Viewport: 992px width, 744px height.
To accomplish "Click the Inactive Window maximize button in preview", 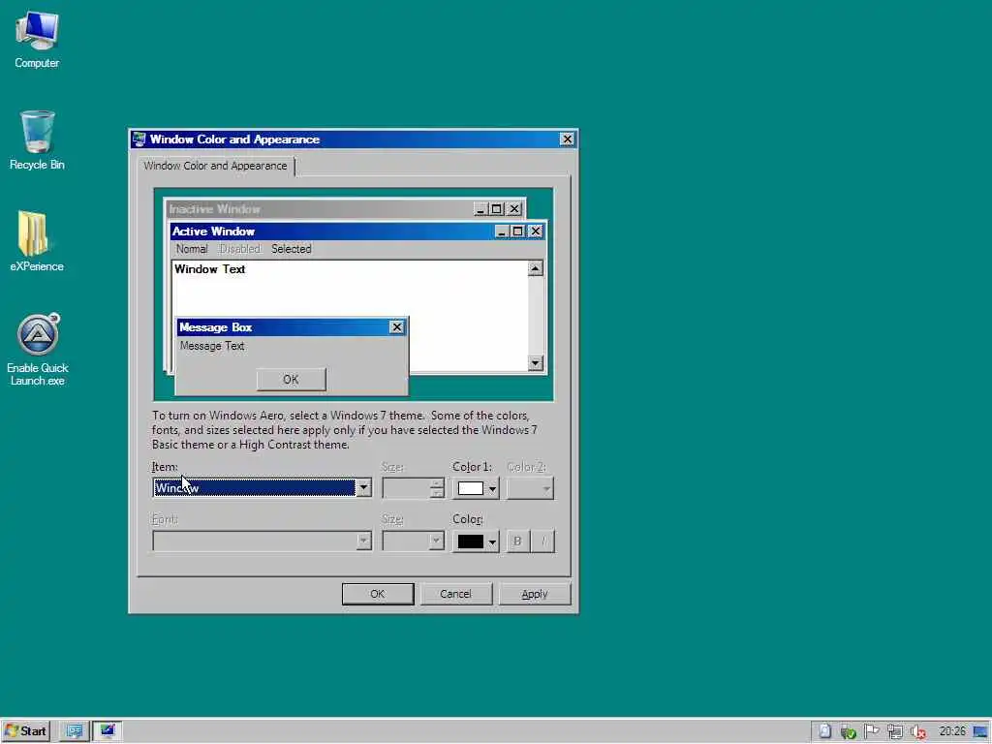I will 496,209.
